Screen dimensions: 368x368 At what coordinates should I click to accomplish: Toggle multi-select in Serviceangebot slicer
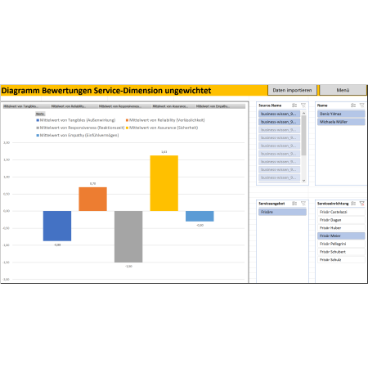click(294, 204)
